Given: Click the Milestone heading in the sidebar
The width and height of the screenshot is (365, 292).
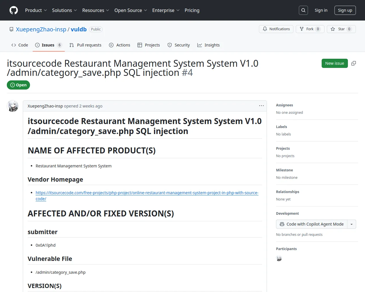Looking at the screenshot, I should (285, 170).
